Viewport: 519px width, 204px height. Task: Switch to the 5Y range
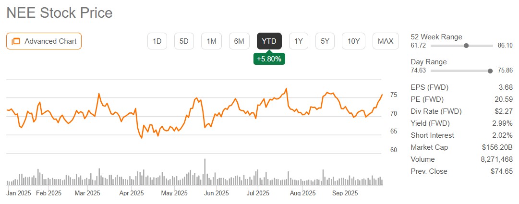coord(325,41)
